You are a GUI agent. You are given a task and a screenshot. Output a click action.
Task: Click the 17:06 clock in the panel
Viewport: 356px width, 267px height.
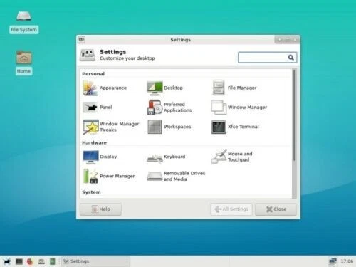coord(347,261)
